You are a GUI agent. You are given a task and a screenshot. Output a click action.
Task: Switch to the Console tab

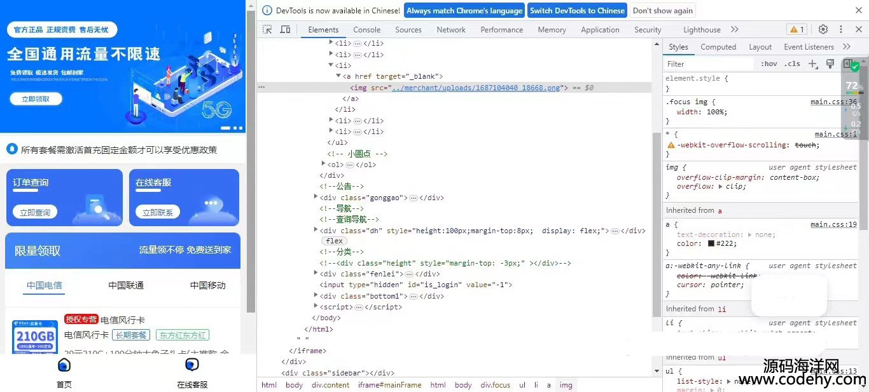click(367, 29)
